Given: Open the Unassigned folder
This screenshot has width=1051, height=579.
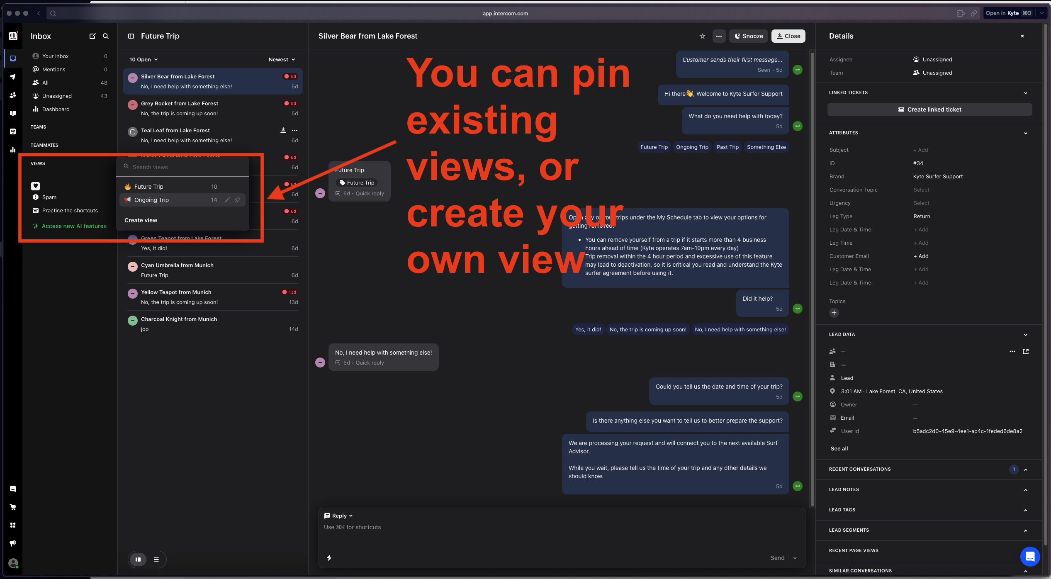Looking at the screenshot, I should coord(70,96).
